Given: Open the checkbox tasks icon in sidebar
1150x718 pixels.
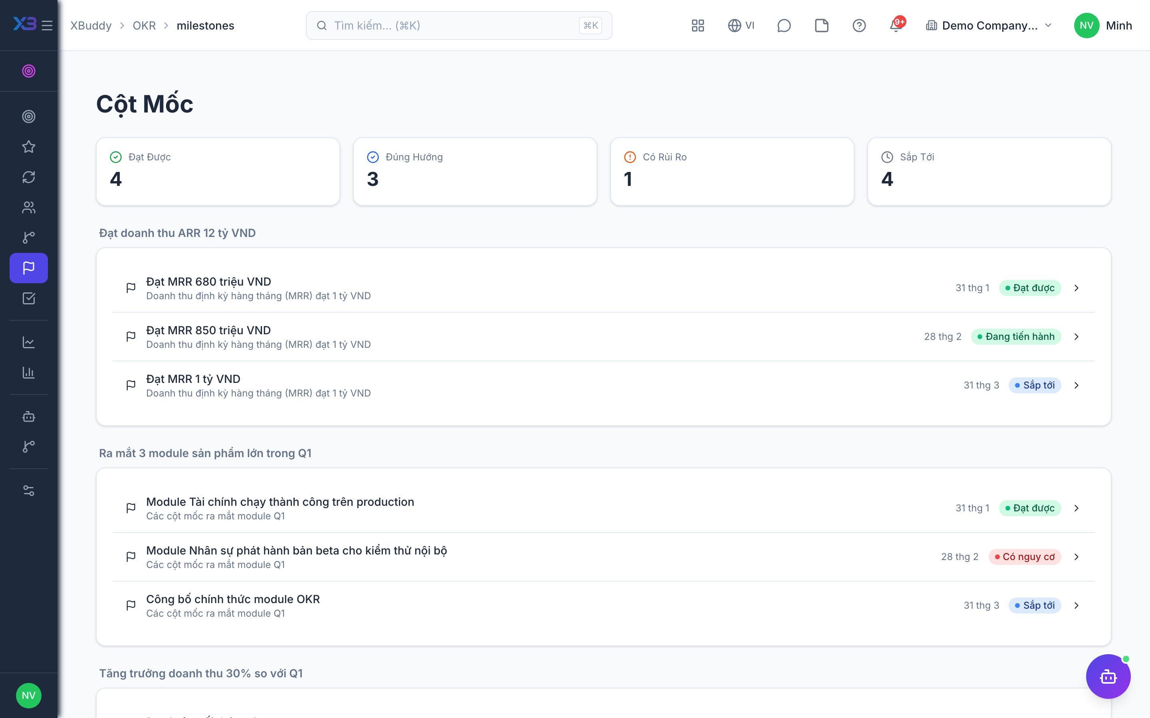Looking at the screenshot, I should pos(28,298).
